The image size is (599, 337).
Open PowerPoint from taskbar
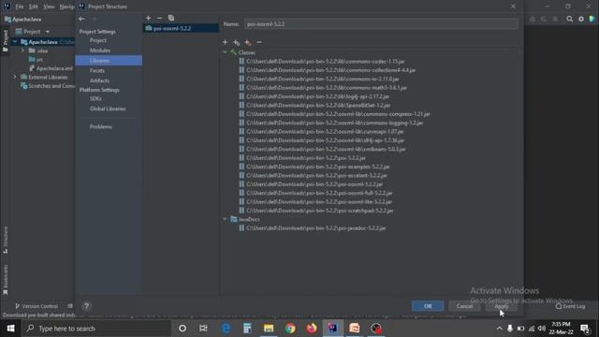[355, 329]
